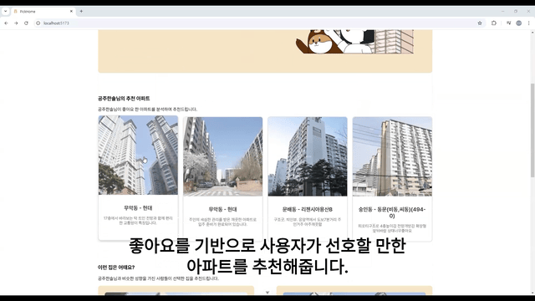Screen dimensions: 535x301
Task: Open the Chrome three-dot menu
Action: point(529,23)
